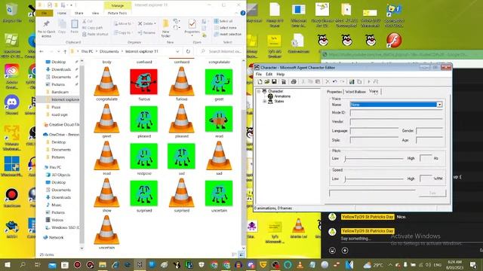Viewport: 483px width, 271px height.
Task: Click the Windows Start button
Action: coord(7,264)
